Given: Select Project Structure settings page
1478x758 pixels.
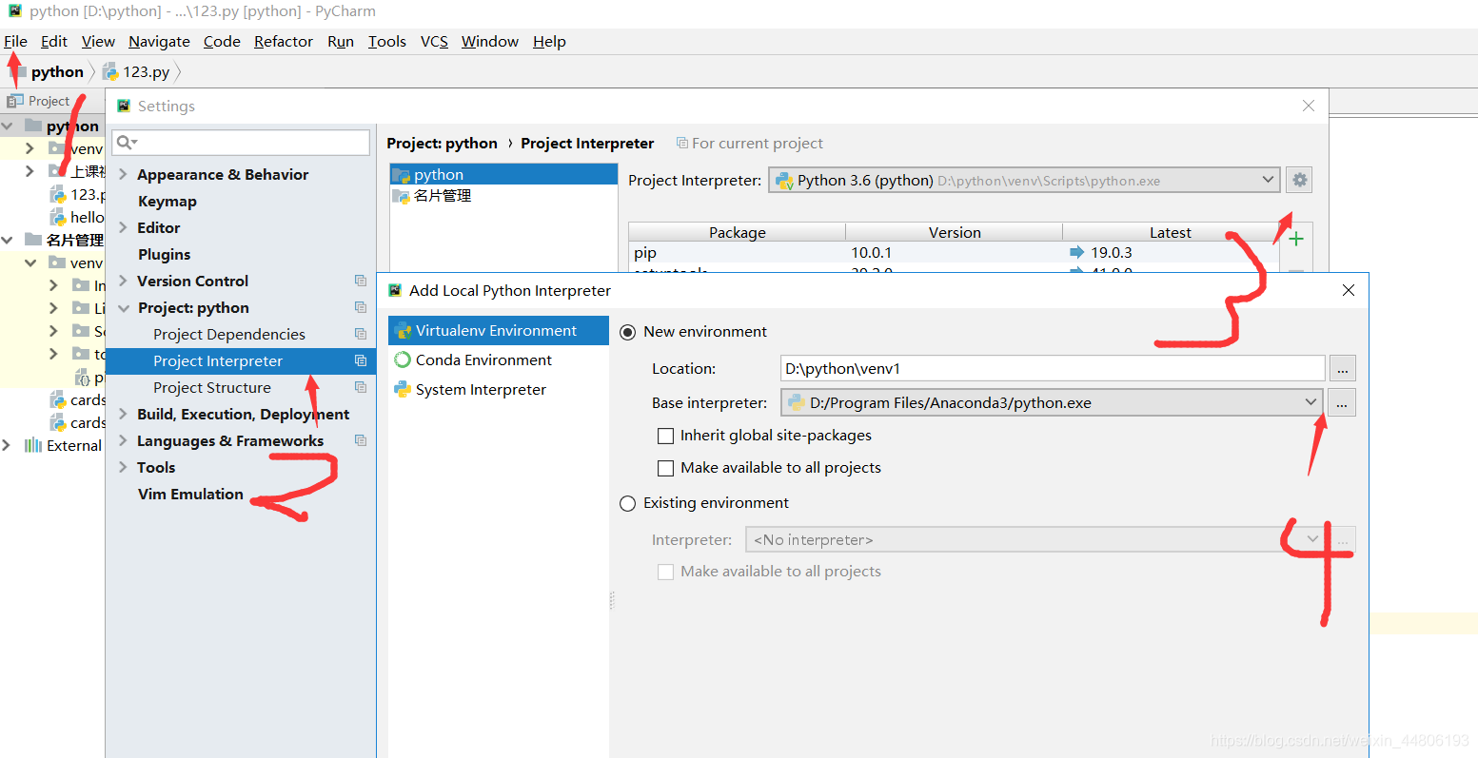Looking at the screenshot, I should coord(212,388).
